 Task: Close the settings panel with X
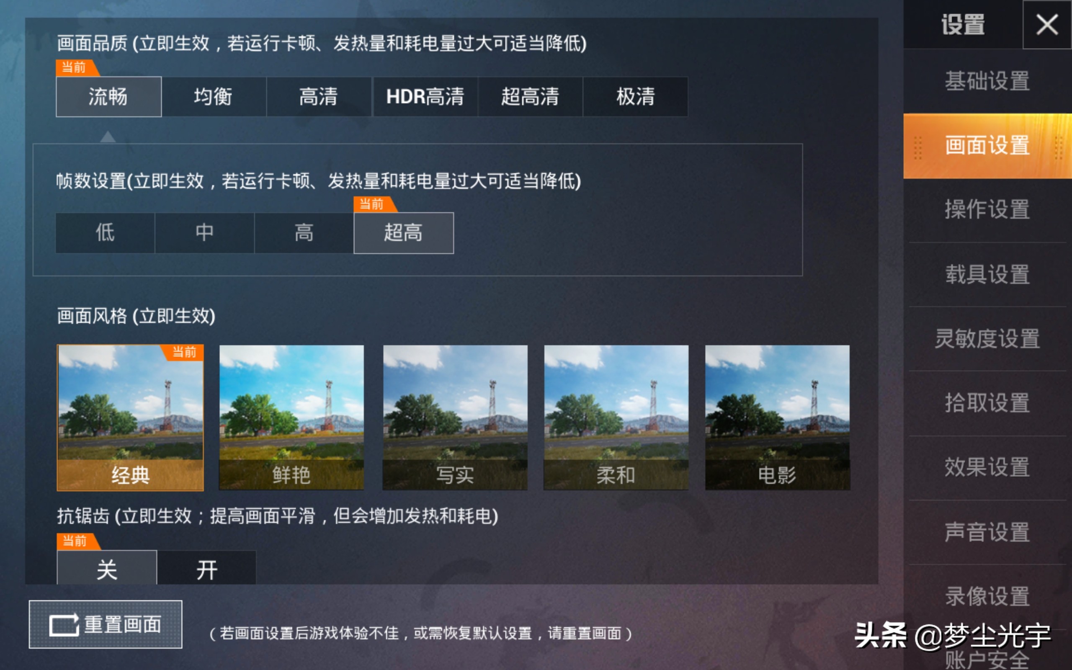pos(1047,24)
